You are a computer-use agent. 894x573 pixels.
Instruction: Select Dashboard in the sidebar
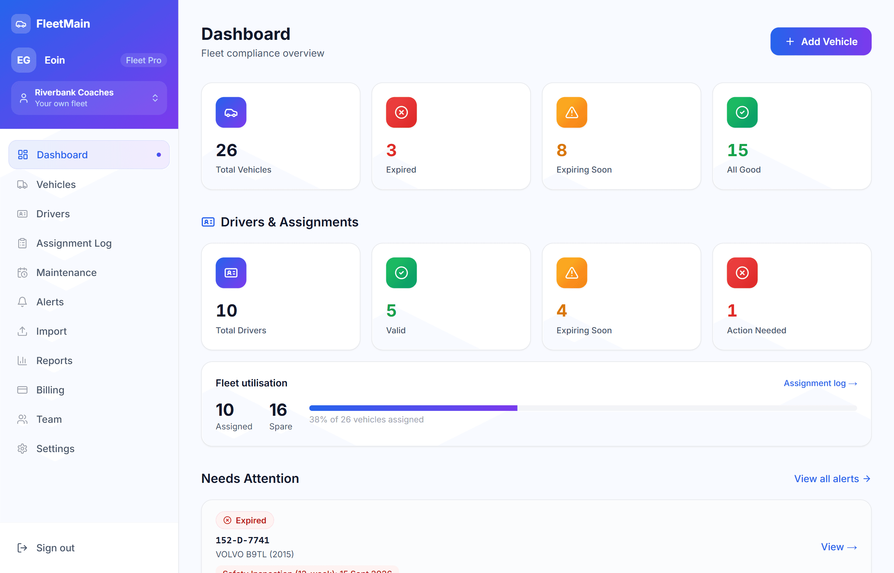pyautogui.click(x=89, y=155)
